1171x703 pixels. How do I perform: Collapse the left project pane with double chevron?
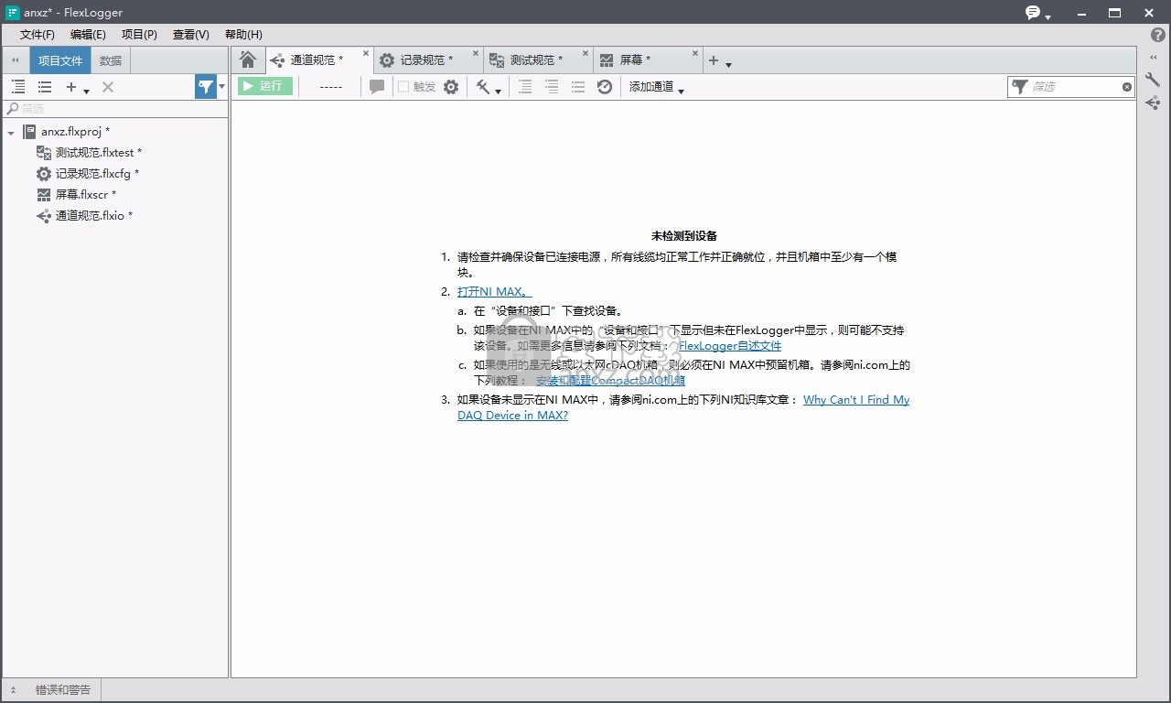(15, 60)
